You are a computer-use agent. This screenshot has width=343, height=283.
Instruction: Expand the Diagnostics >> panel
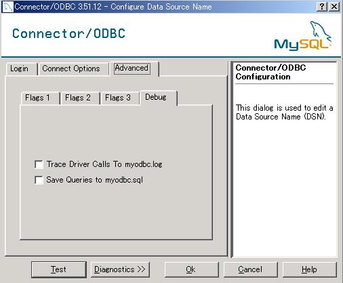pos(120,269)
